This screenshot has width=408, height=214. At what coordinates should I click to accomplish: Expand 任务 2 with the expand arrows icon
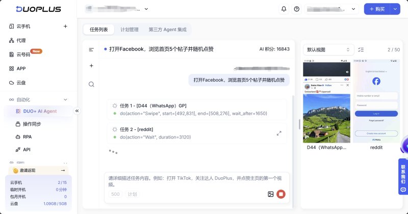click(279, 133)
